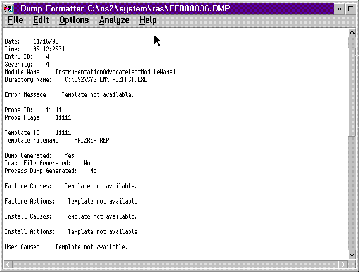The width and height of the screenshot is (359, 272).
Task: Open the Options menu
Action: [x=73, y=20]
